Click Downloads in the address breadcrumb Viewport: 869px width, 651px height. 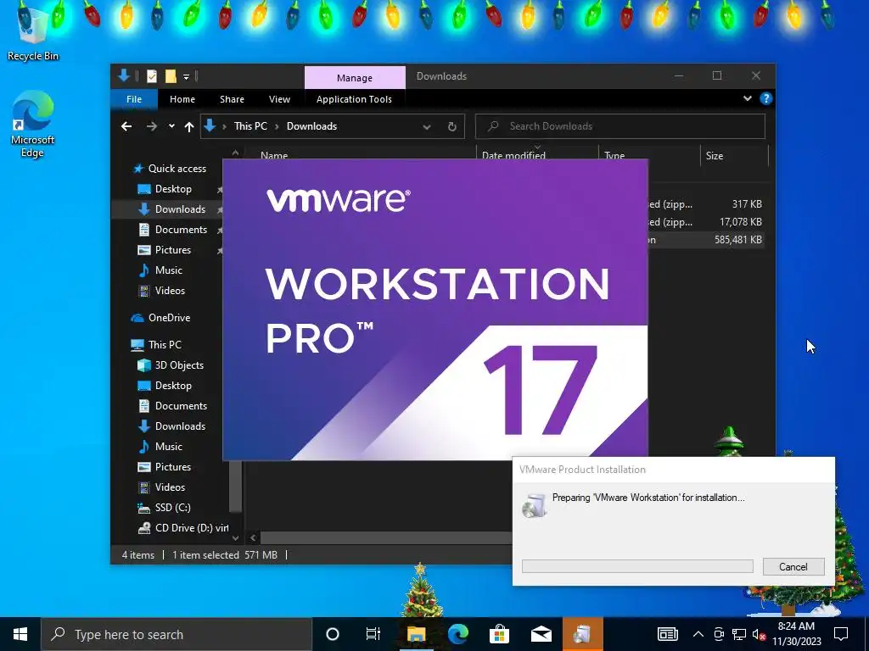[x=311, y=126]
